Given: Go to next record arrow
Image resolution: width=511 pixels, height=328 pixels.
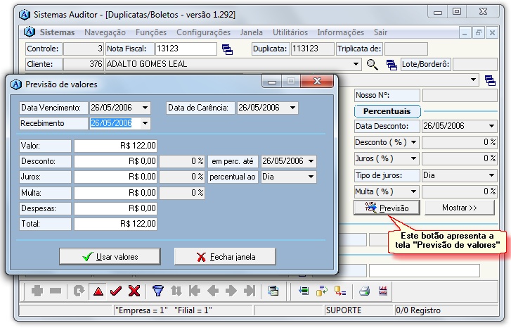Looking at the screenshot, I should pyautogui.click(x=231, y=291).
